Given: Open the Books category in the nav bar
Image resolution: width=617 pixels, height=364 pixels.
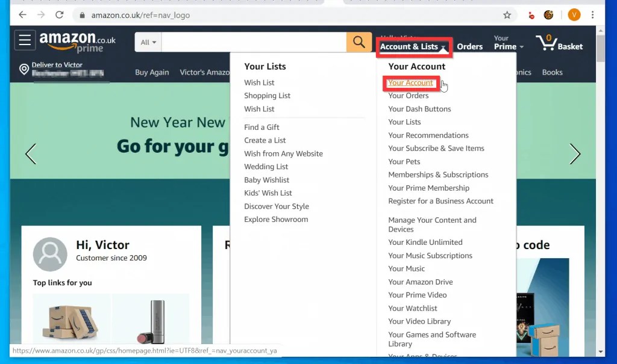Looking at the screenshot, I should coord(552,72).
